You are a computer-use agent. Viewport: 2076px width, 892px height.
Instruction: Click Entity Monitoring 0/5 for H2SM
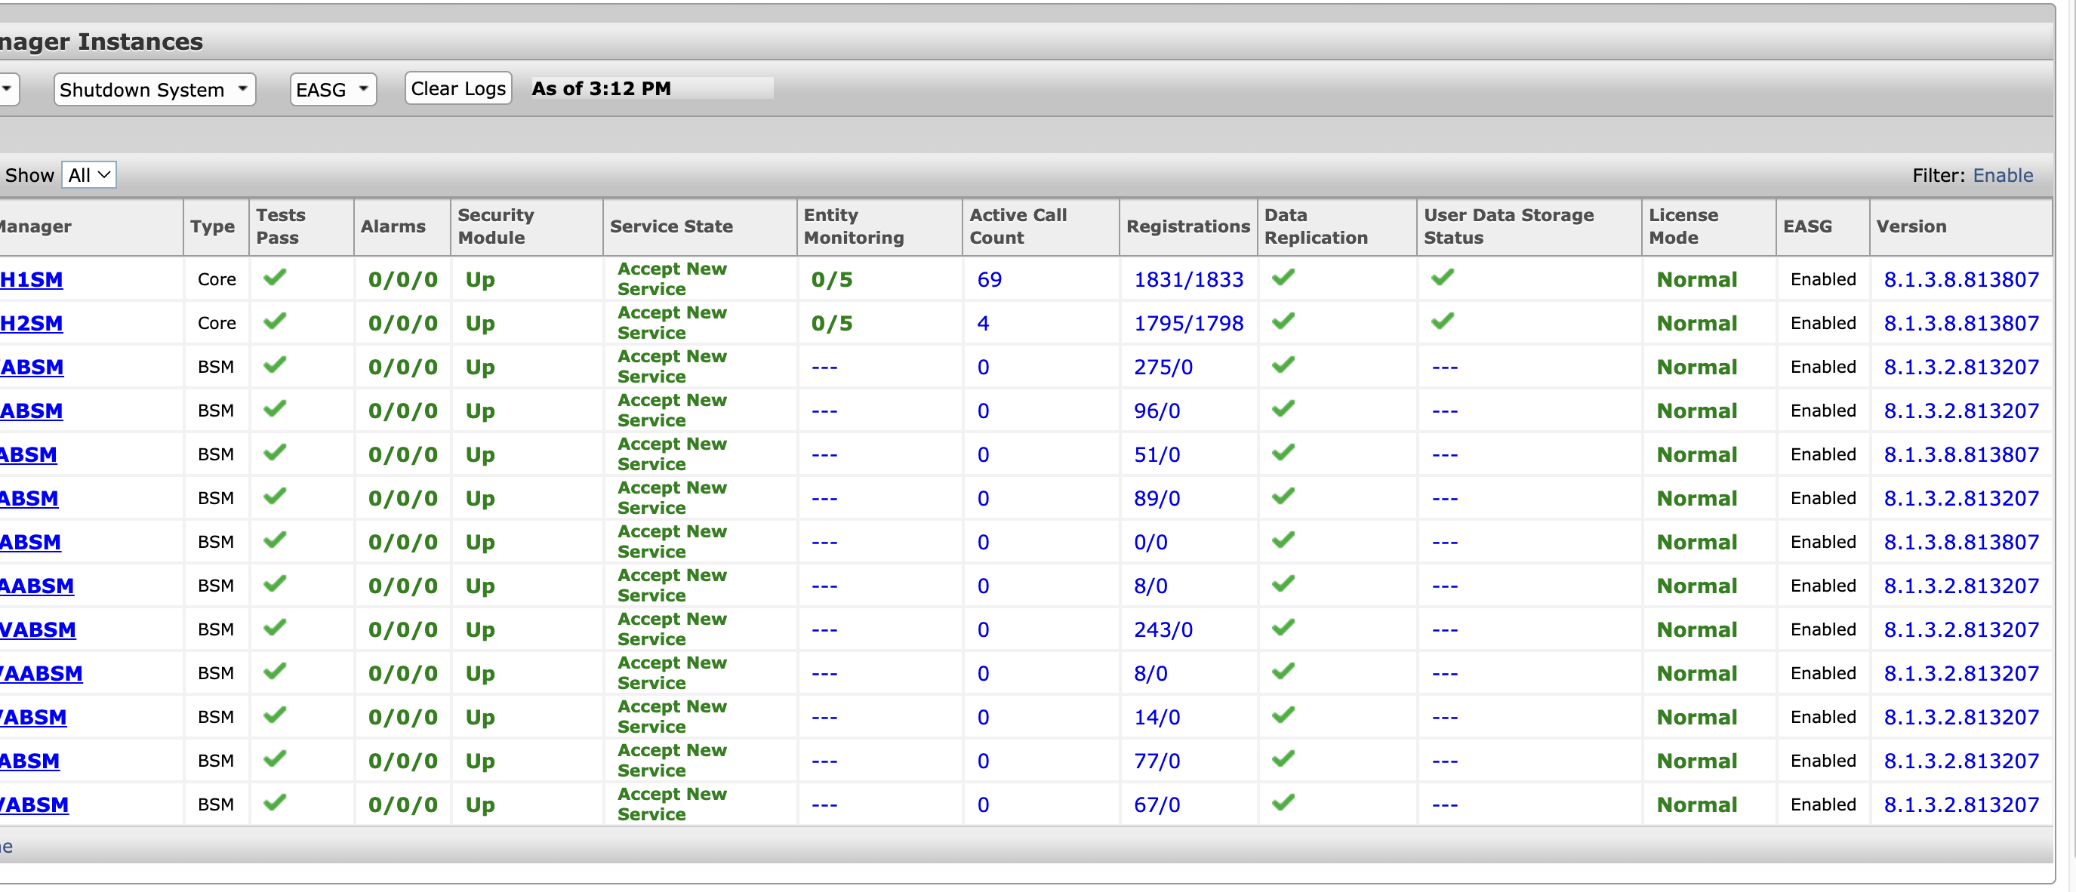[832, 323]
